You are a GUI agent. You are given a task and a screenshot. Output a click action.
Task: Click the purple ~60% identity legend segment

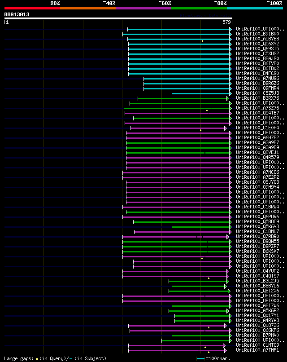(x=143, y=8)
